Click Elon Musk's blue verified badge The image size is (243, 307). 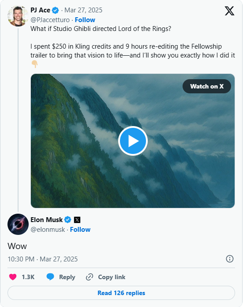tap(68, 220)
